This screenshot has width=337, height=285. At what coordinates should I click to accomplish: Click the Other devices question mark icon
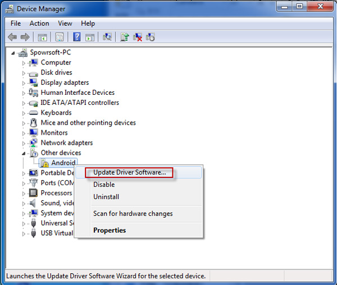34,153
